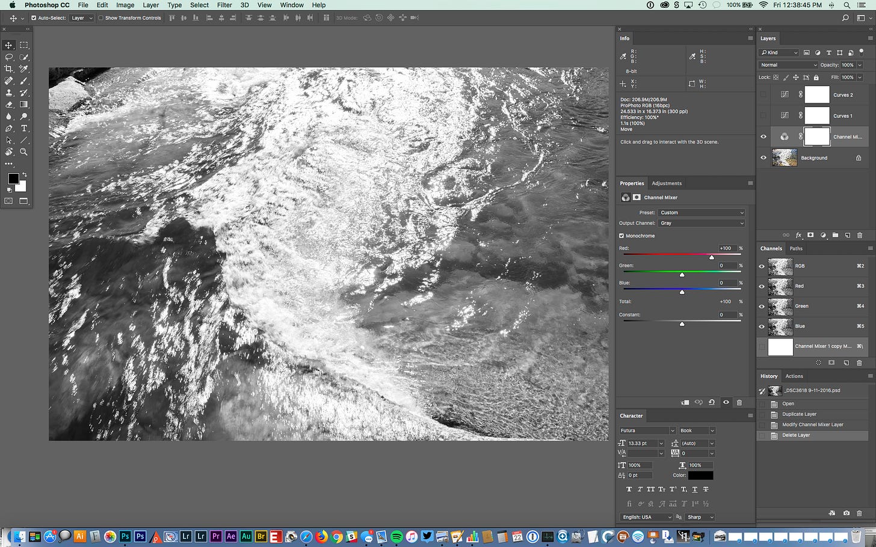The image size is (876, 547).
Task: Select the Rectangular Marquee tool
Action: coord(24,45)
